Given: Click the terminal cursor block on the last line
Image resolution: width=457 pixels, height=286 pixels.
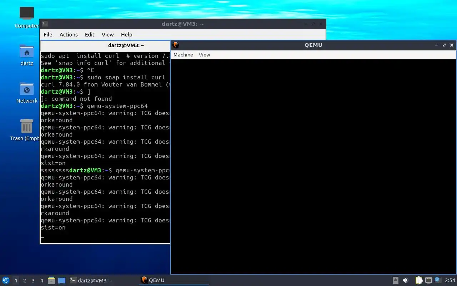Looking at the screenshot, I should point(42,235).
